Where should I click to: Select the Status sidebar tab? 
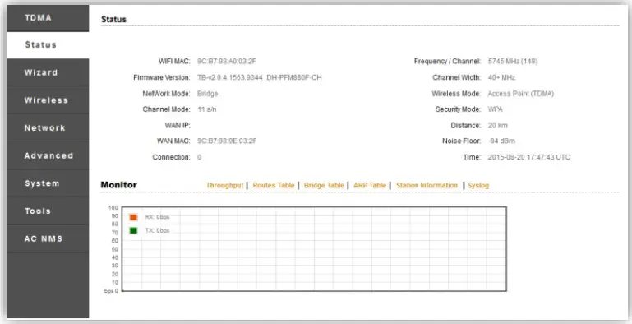click(x=48, y=44)
